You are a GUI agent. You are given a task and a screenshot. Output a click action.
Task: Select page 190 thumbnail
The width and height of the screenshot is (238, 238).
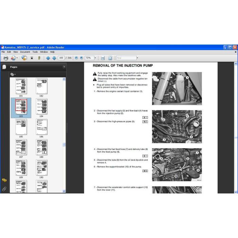[x=41, y=167]
